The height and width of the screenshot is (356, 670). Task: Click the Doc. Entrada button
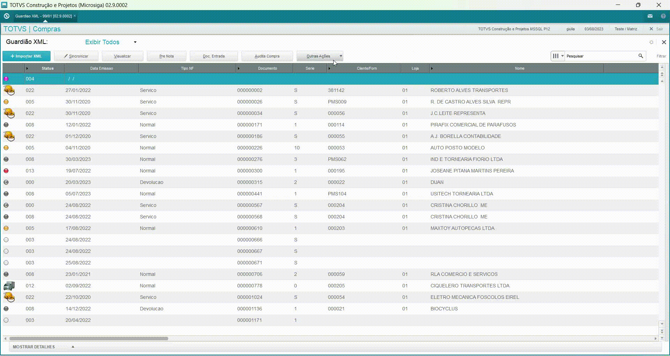214,56
